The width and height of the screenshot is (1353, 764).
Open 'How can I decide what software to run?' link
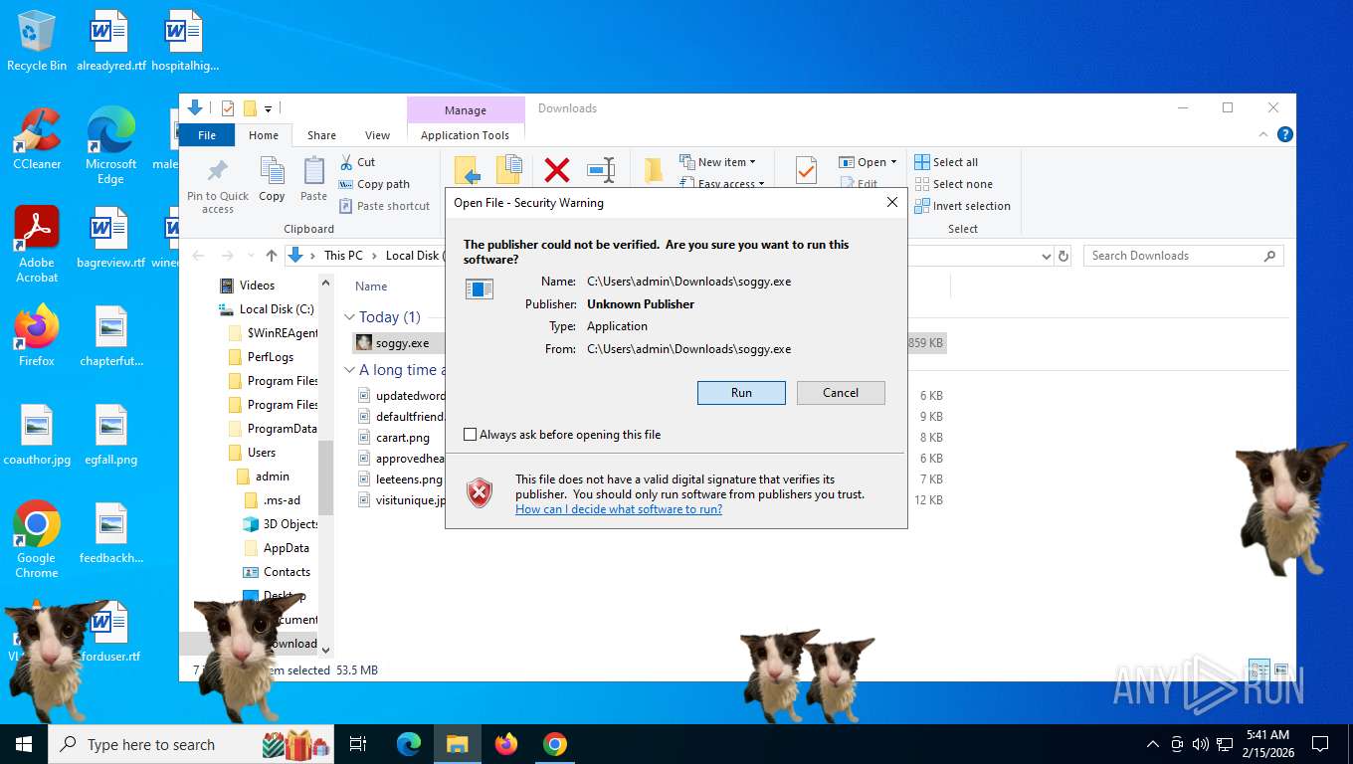tap(619, 509)
